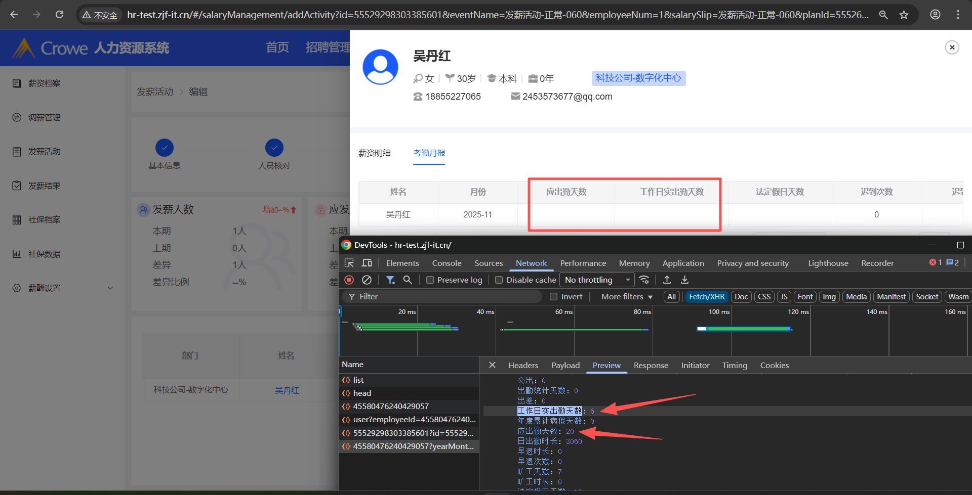Click the record network log icon
The image size is (972, 495).
(349, 280)
